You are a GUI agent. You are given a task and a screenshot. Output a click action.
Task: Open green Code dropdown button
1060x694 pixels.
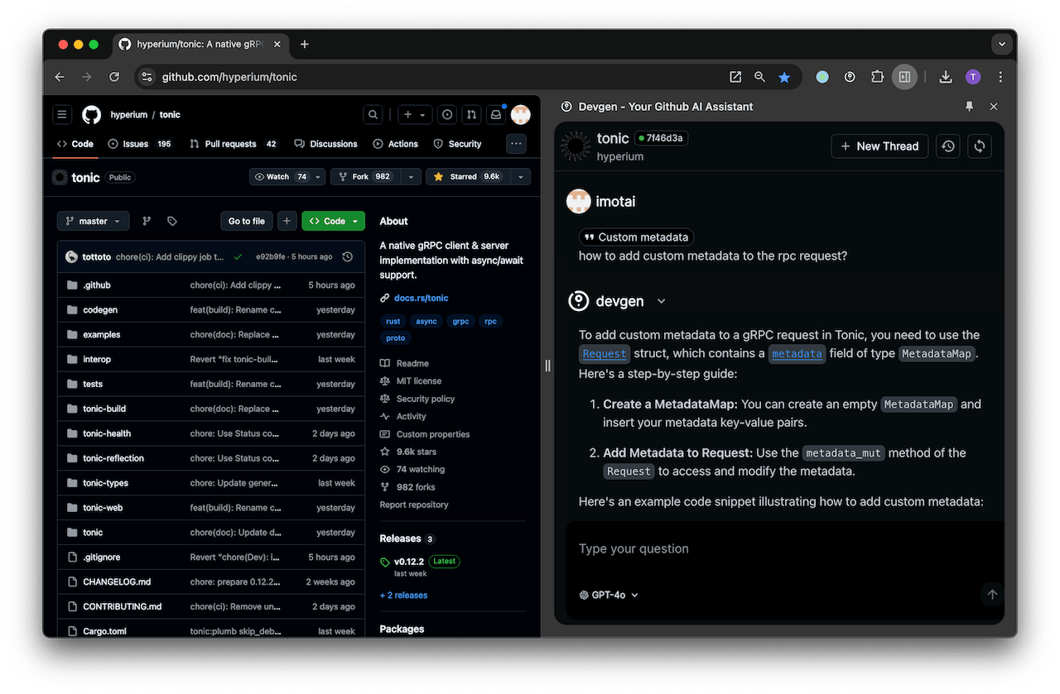click(334, 221)
